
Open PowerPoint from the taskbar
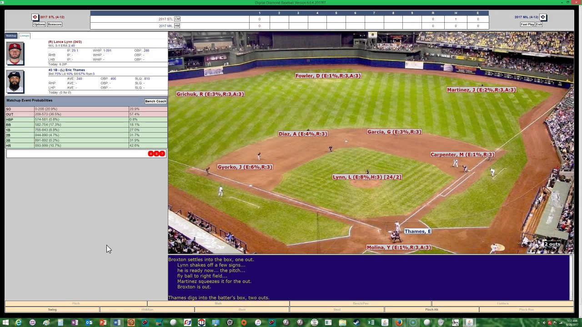pos(103,322)
